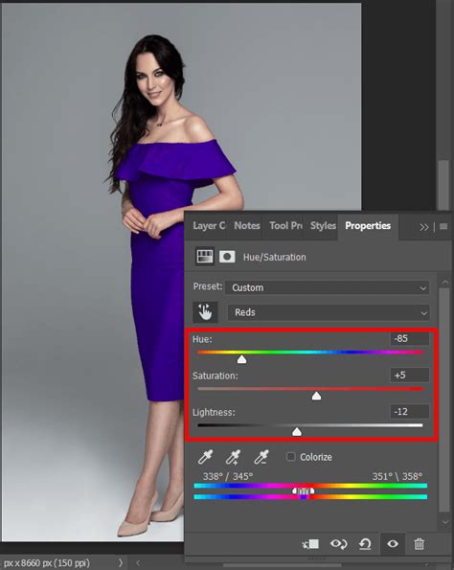
Task: Click the Properties panel scroll up arrow
Action: tap(445, 282)
